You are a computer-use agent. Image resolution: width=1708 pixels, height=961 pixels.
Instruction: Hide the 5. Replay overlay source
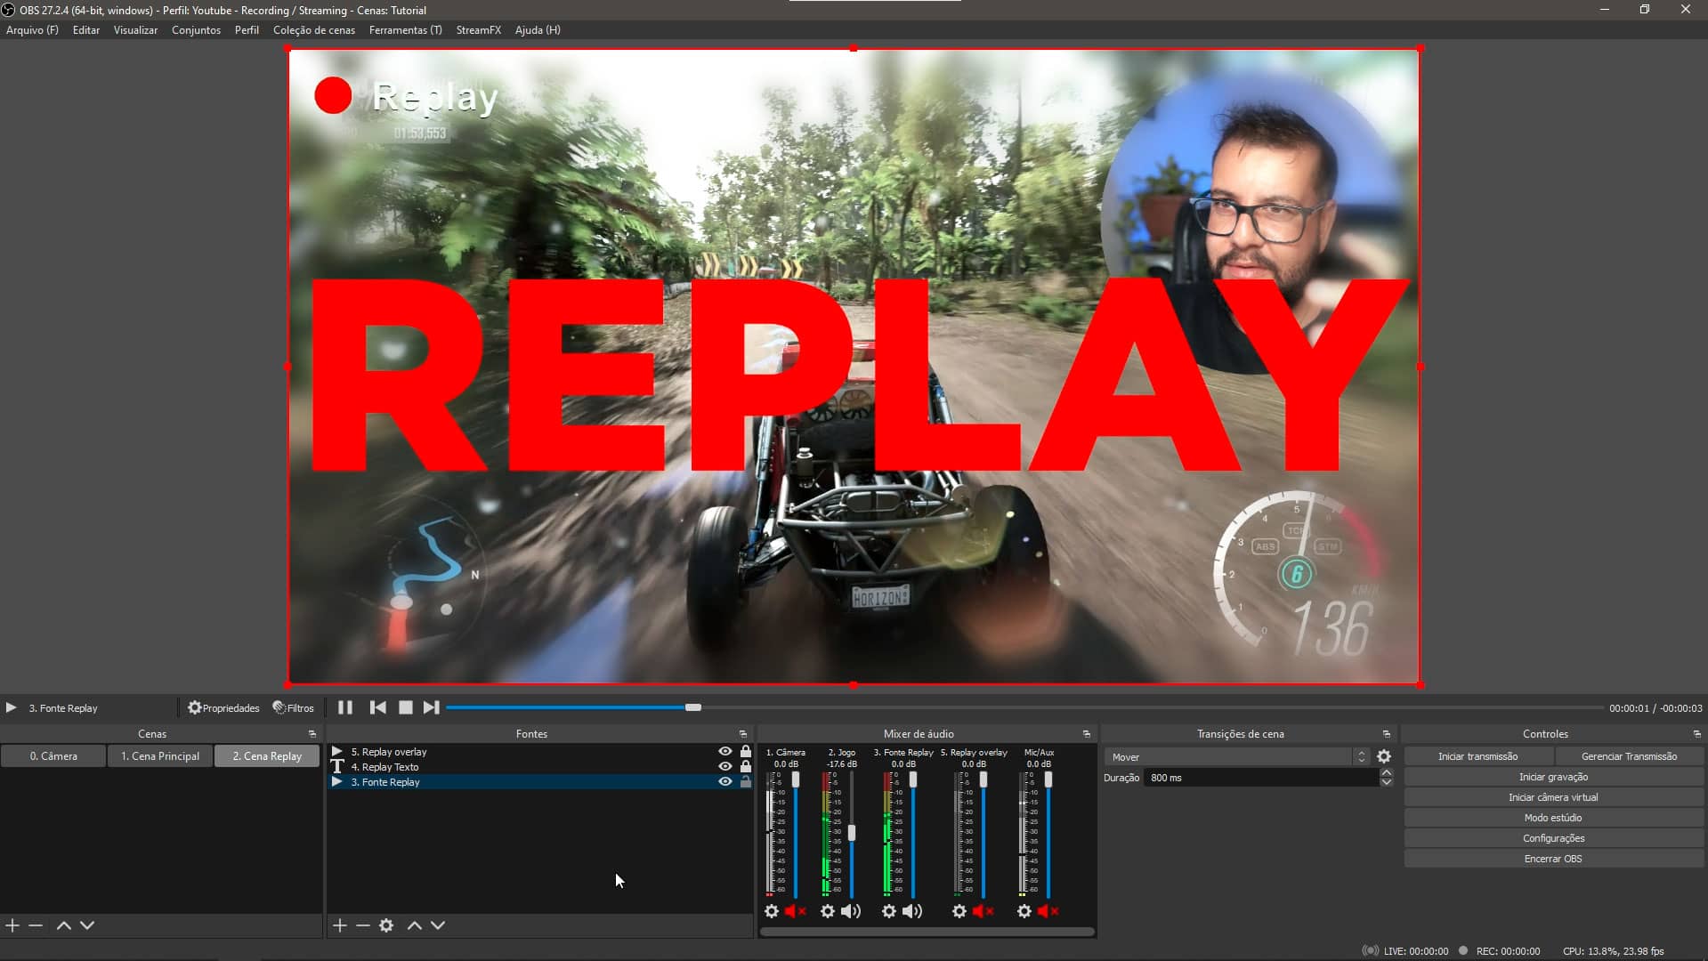(725, 752)
